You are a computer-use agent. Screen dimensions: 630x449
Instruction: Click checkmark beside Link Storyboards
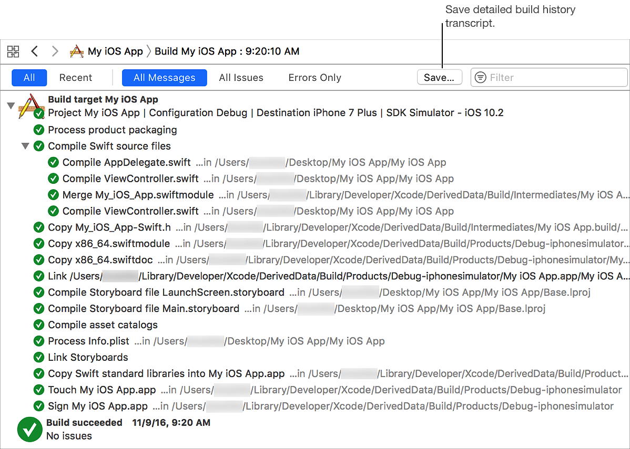point(39,358)
